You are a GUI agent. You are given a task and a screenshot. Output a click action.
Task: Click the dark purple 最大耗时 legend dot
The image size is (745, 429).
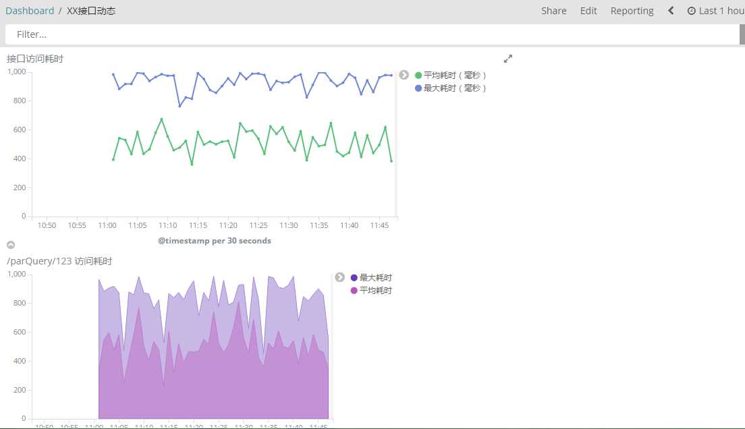354,277
